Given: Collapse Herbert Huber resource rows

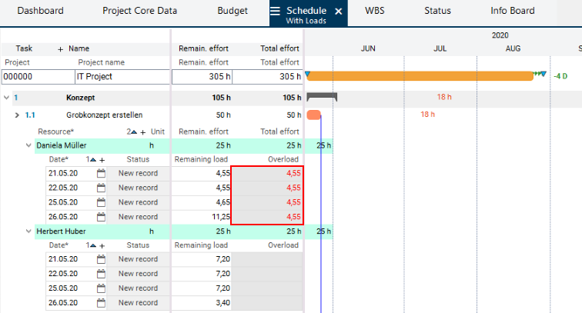Looking at the screenshot, I should point(28,231).
